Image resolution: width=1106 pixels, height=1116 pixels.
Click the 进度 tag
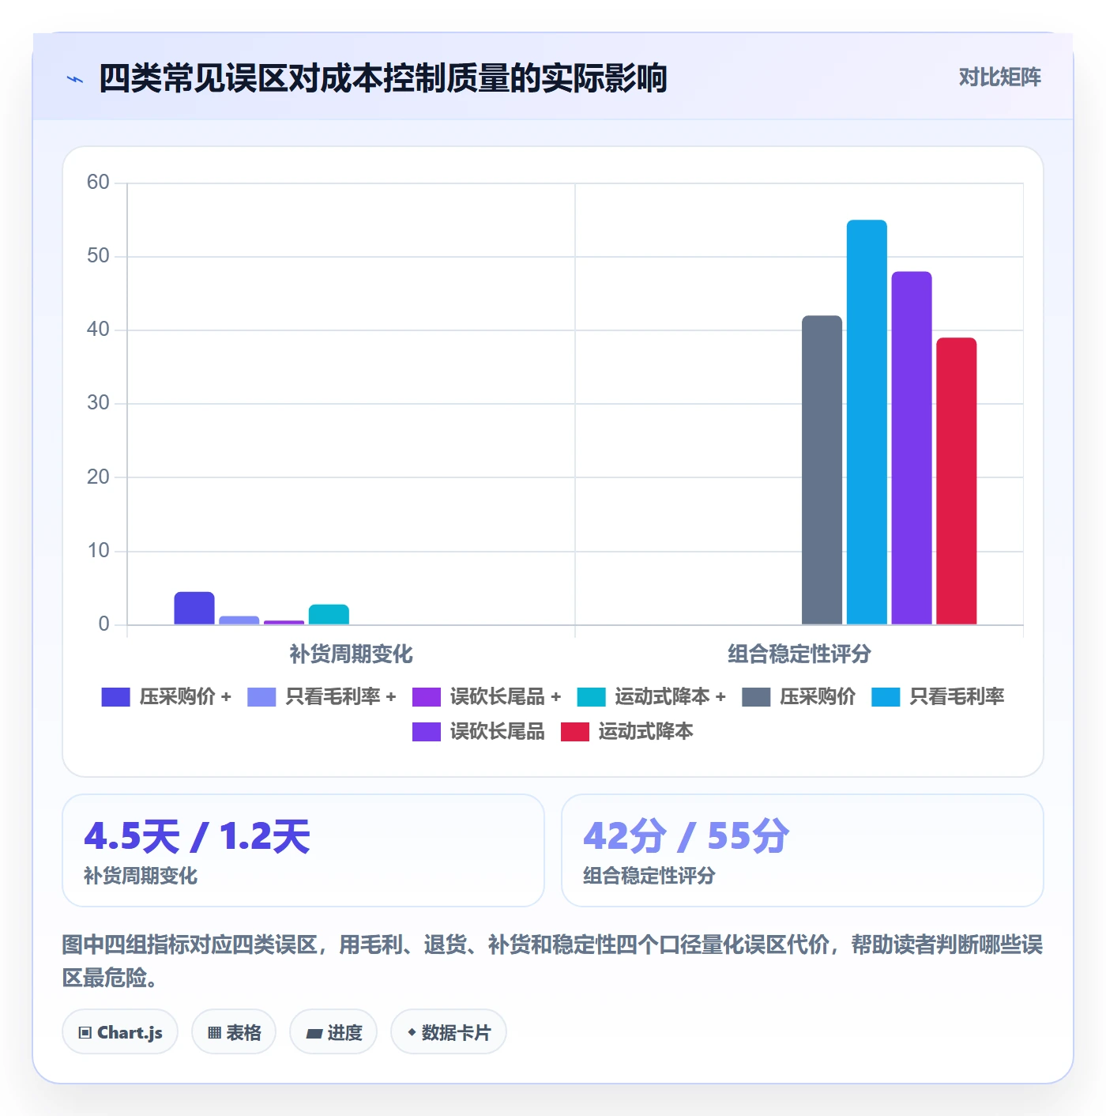pyautogui.click(x=333, y=1032)
